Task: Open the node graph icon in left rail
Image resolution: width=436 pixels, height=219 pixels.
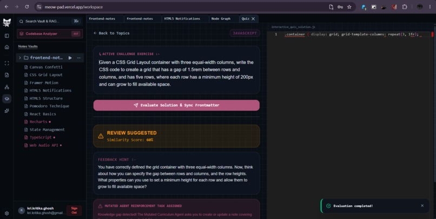Action: [x=7, y=87]
